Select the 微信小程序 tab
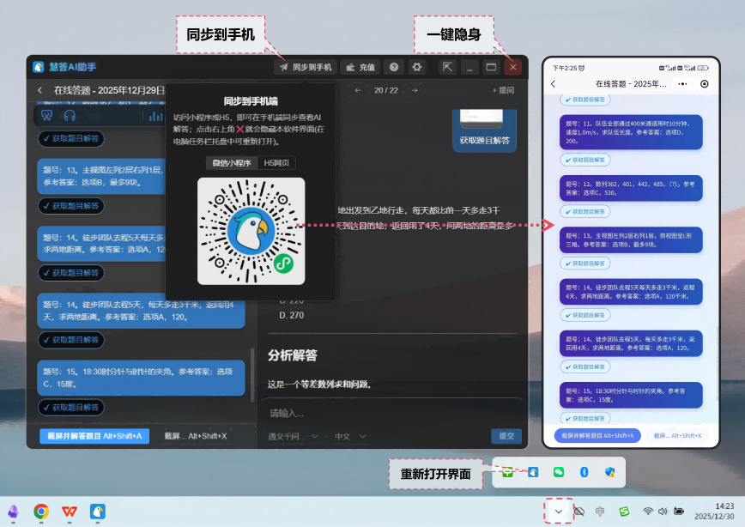Image resolution: width=745 pixels, height=527 pixels. pyautogui.click(x=231, y=163)
